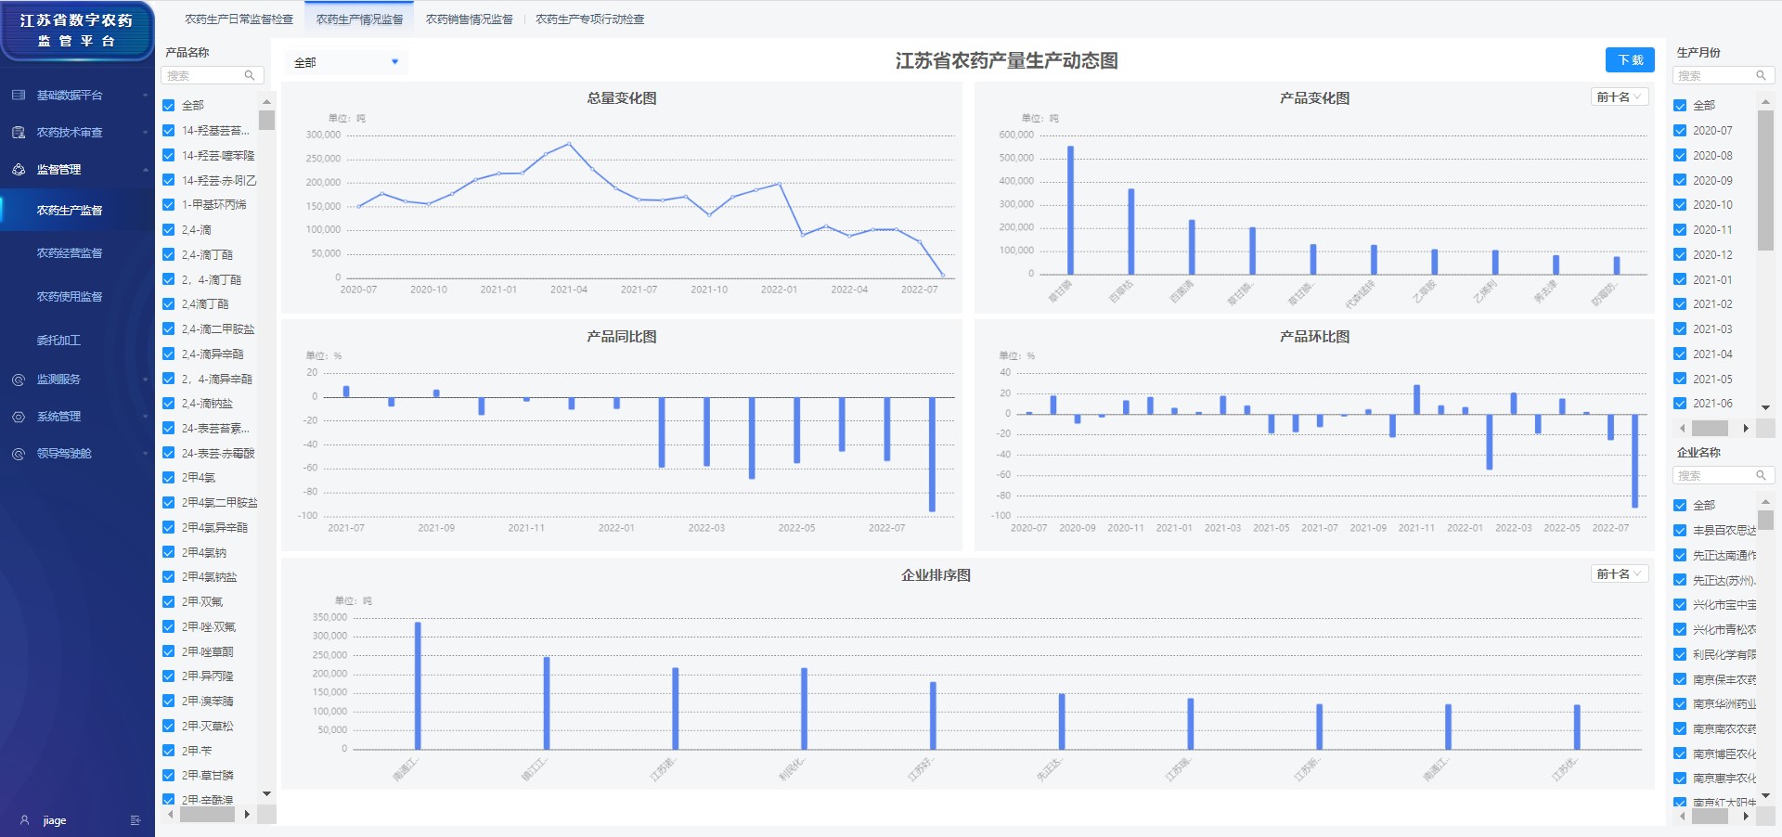Switch to 农药生产专项行动检查 tab
The width and height of the screenshot is (1782, 837).
click(589, 19)
